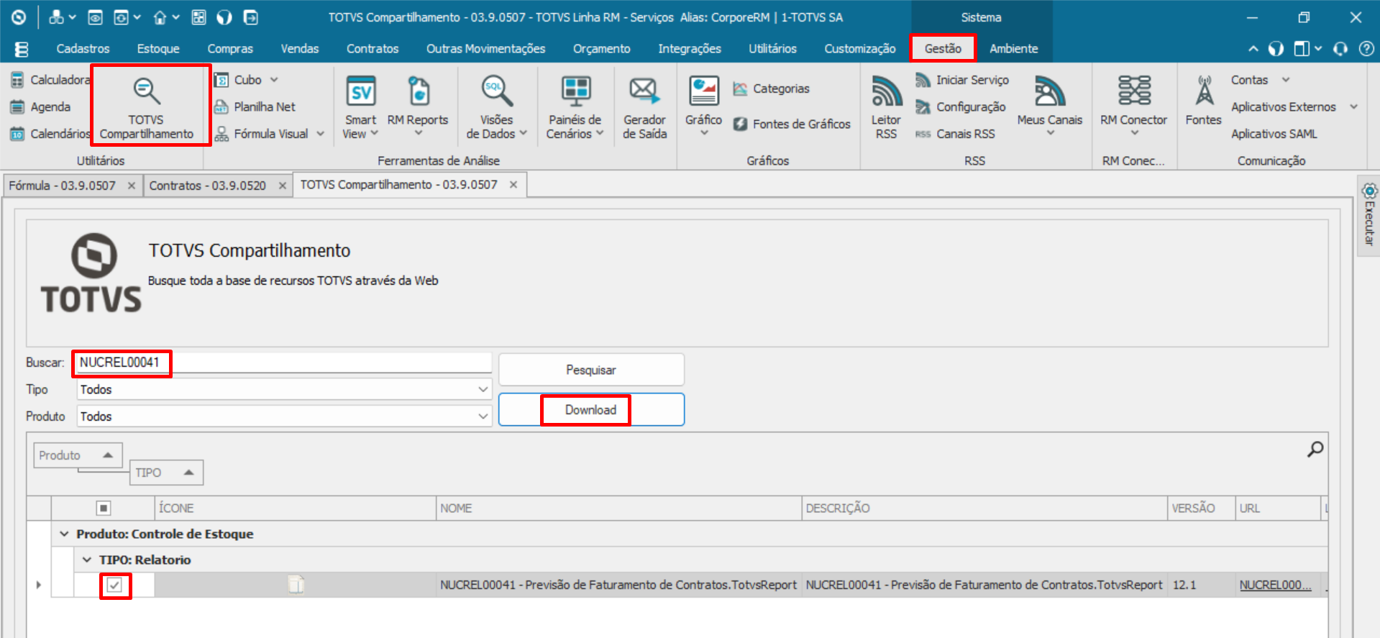The height and width of the screenshot is (638, 1380).
Task: Open RM Reports
Action: (x=417, y=106)
